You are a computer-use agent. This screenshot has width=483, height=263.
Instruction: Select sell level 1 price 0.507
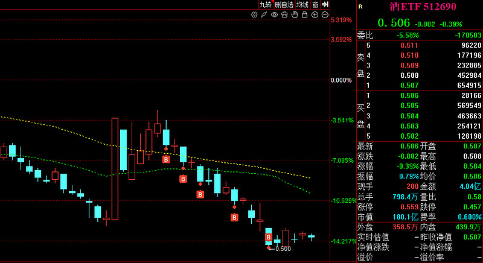[x=409, y=85]
